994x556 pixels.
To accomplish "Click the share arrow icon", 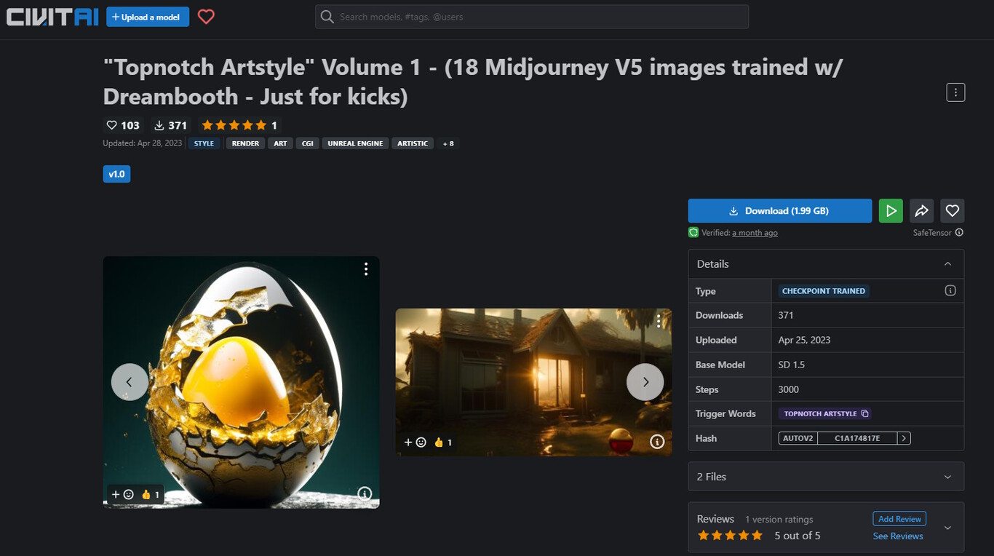I will pos(921,211).
